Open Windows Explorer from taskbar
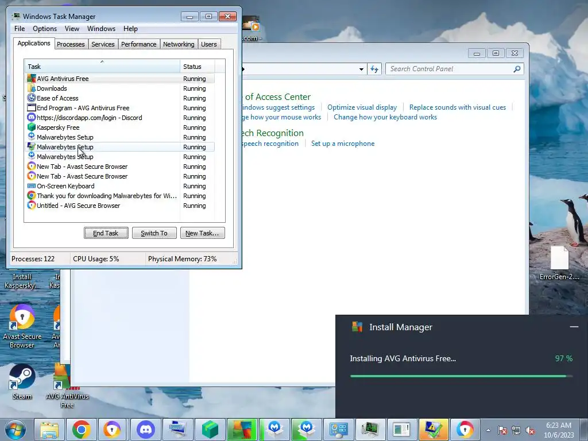Screen dimensions: 588x441 click(49, 430)
